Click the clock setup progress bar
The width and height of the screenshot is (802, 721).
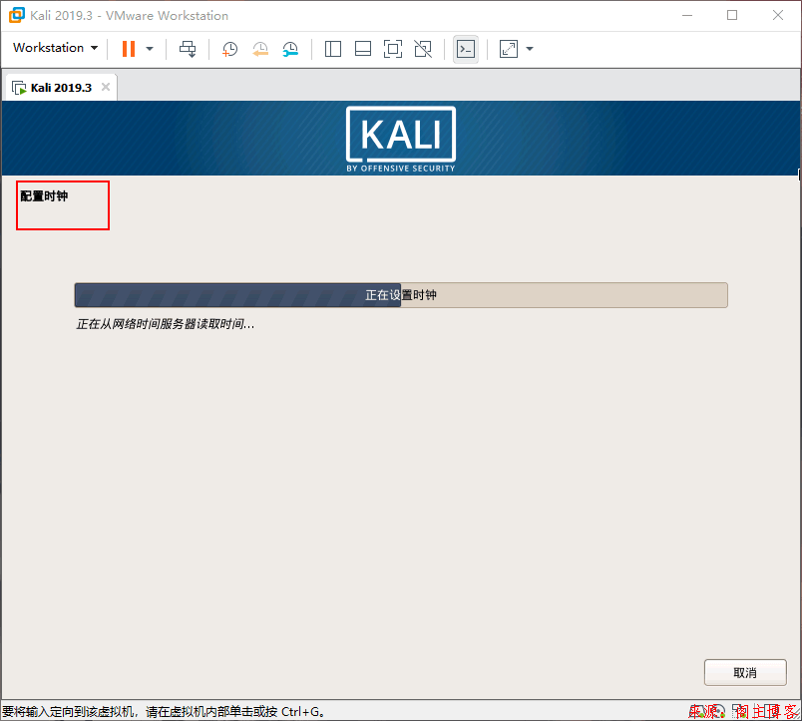click(401, 295)
